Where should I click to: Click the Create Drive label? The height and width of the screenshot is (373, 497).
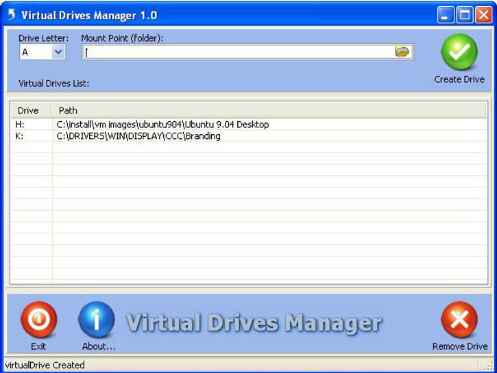(459, 79)
